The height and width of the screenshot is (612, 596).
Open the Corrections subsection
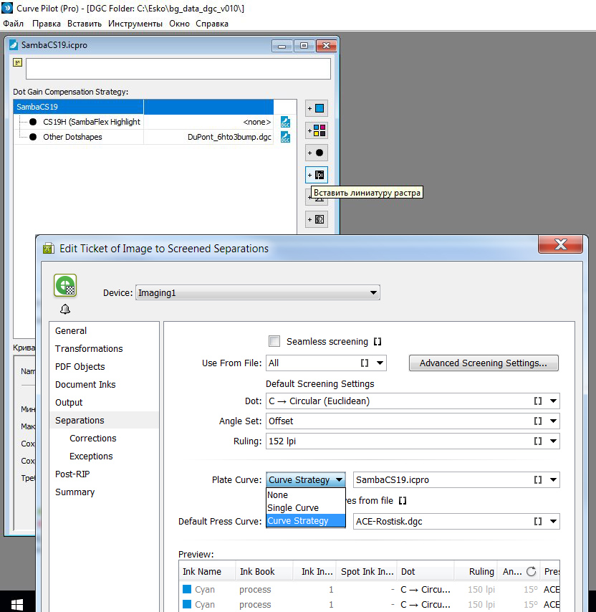coord(104,439)
